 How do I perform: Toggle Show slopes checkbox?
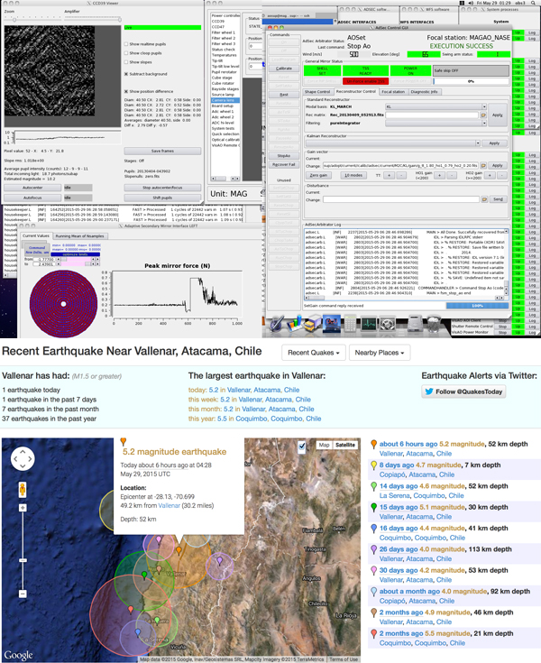(x=126, y=62)
